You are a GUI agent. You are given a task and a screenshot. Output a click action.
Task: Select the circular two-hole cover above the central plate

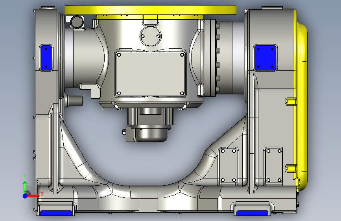[x=151, y=36]
